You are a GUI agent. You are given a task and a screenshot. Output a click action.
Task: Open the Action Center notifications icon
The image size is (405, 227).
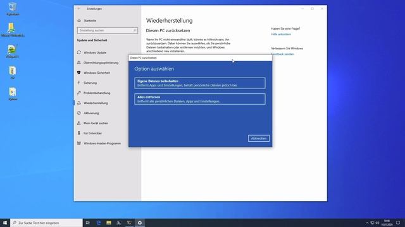(x=398, y=223)
